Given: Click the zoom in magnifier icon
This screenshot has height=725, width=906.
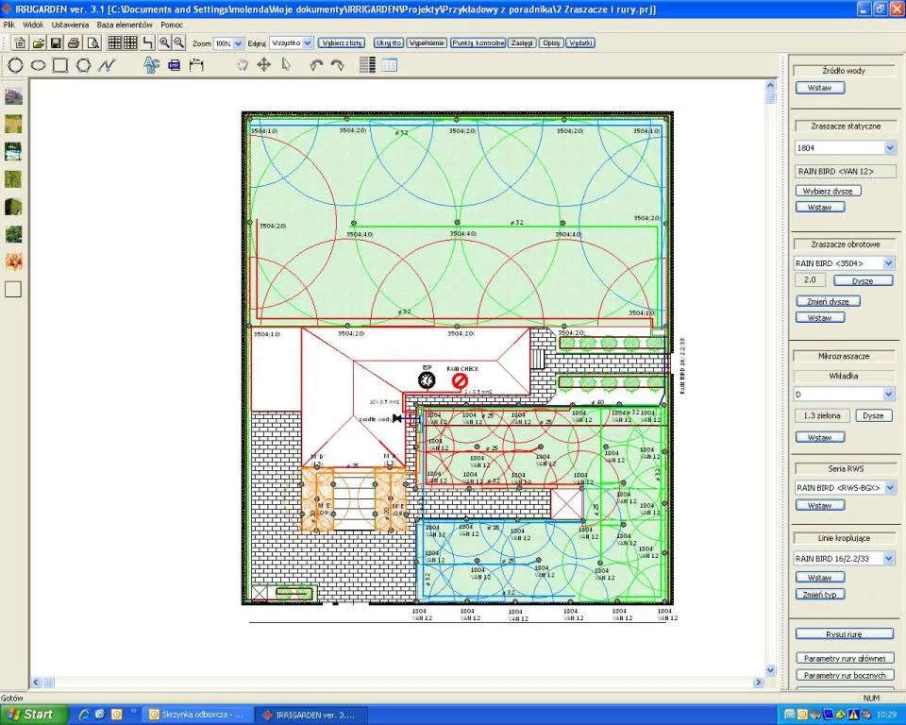Looking at the screenshot, I should tap(164, 43).
